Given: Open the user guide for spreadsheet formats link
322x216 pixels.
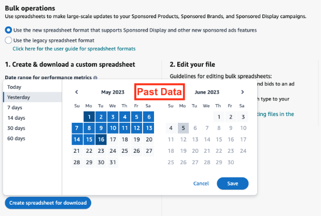Looking at the screenshot, I should tap(74, 49).
